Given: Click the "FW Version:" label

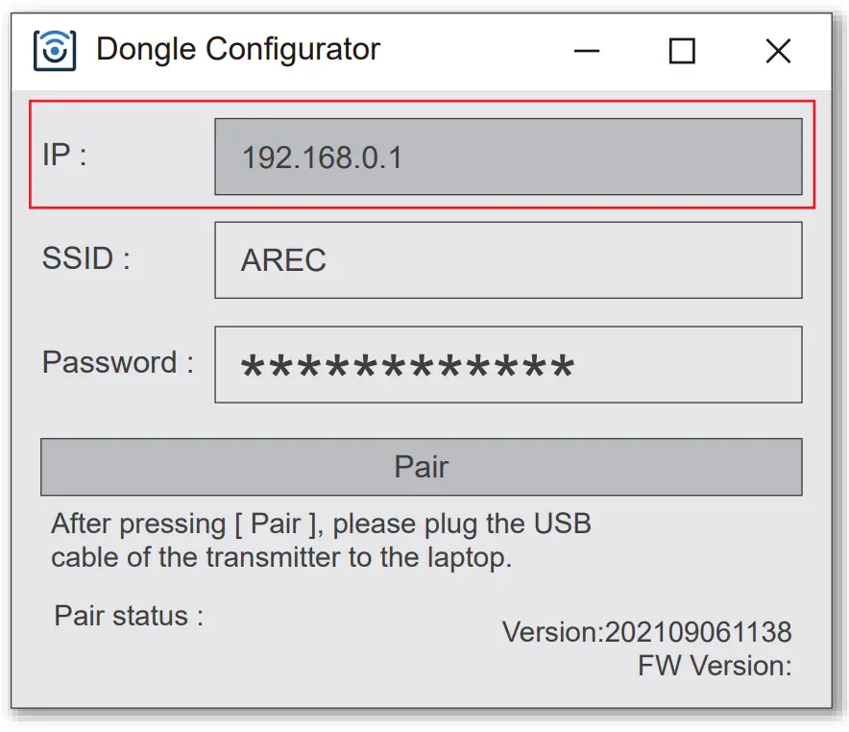Looking at the screenshot, I should [715, 665].
